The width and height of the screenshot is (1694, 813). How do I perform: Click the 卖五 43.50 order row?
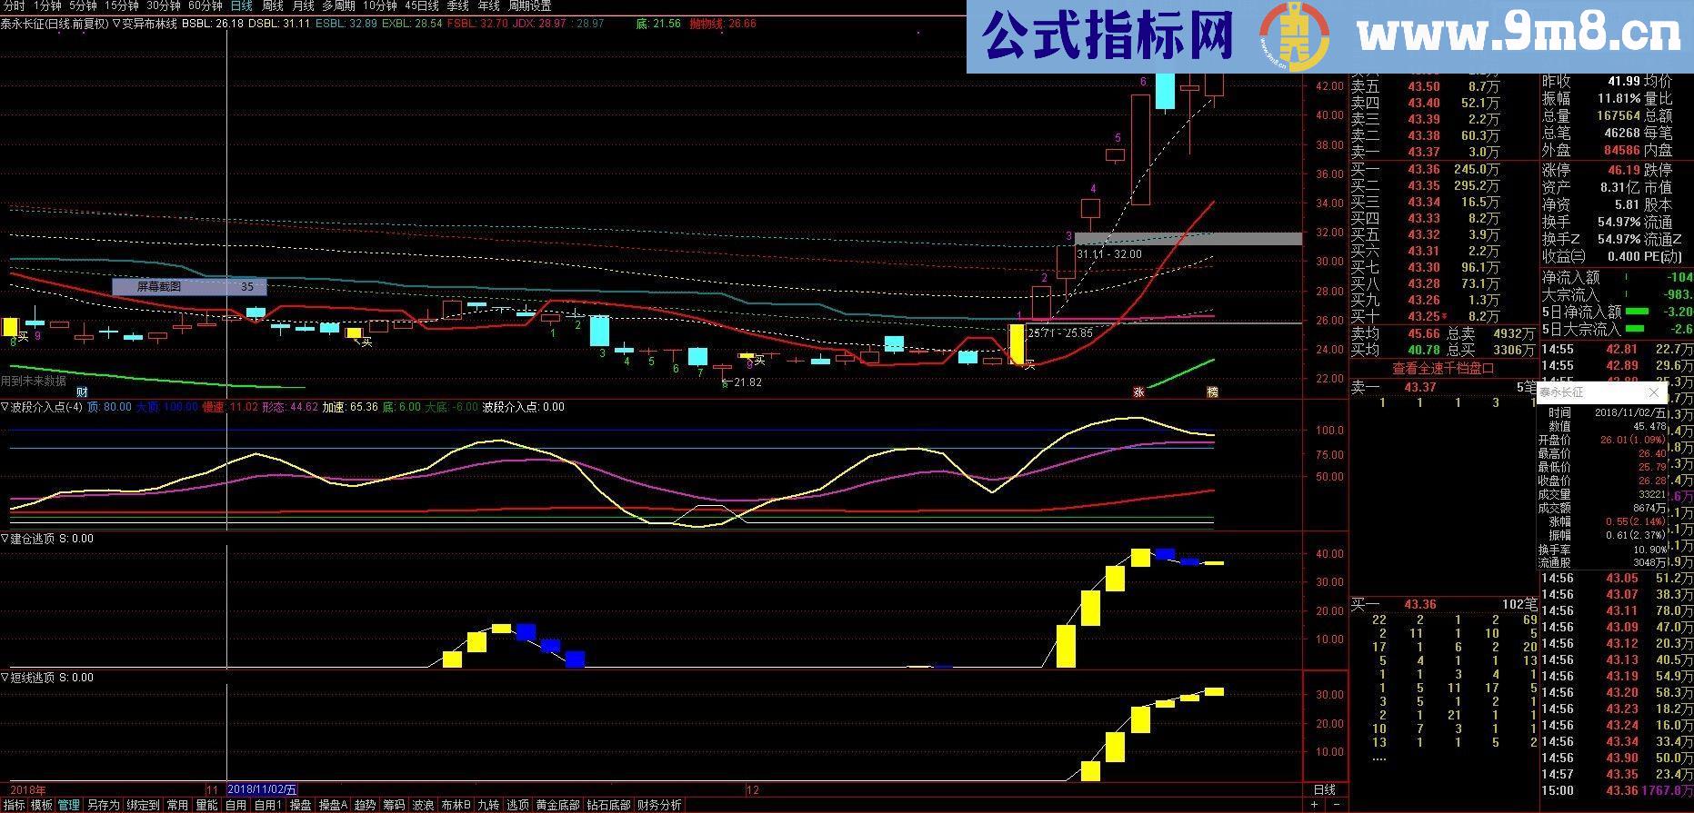1425,86
